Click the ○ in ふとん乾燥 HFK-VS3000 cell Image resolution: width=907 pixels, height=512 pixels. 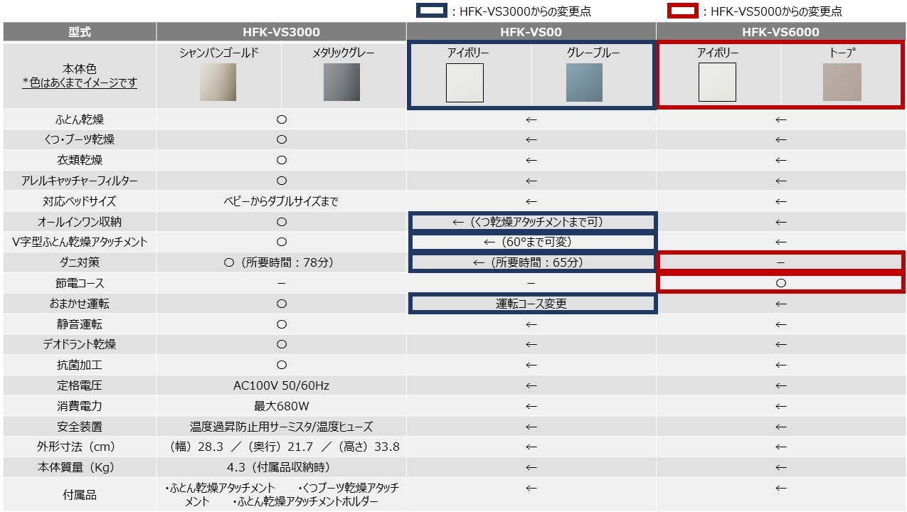(x=281, y=119)
